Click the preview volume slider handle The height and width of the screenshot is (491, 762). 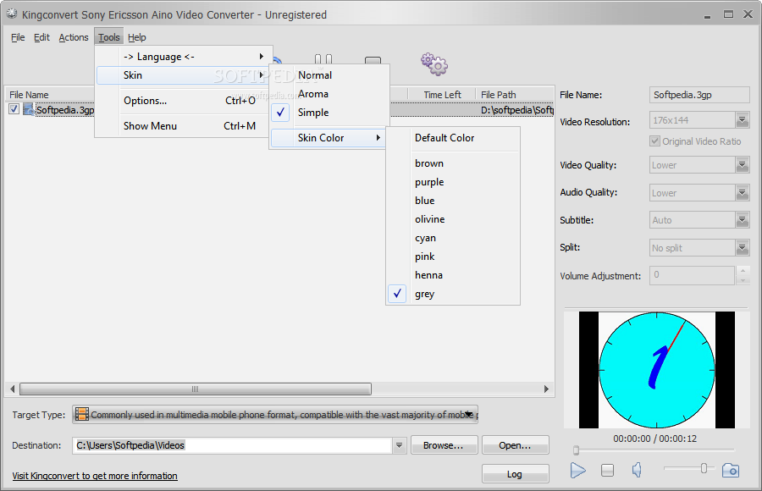(704, 468)
